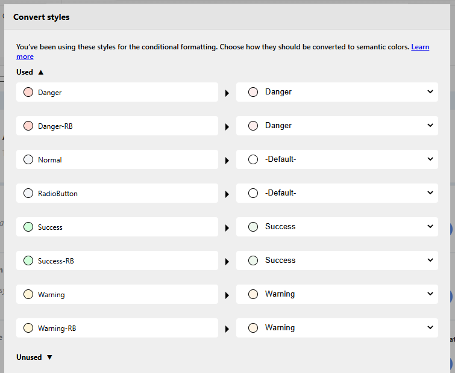Image resolution: width=455 pixels, height=373 pixels.
Task: Click the arrow icon next to Danger style
Action: pos(227,93)
